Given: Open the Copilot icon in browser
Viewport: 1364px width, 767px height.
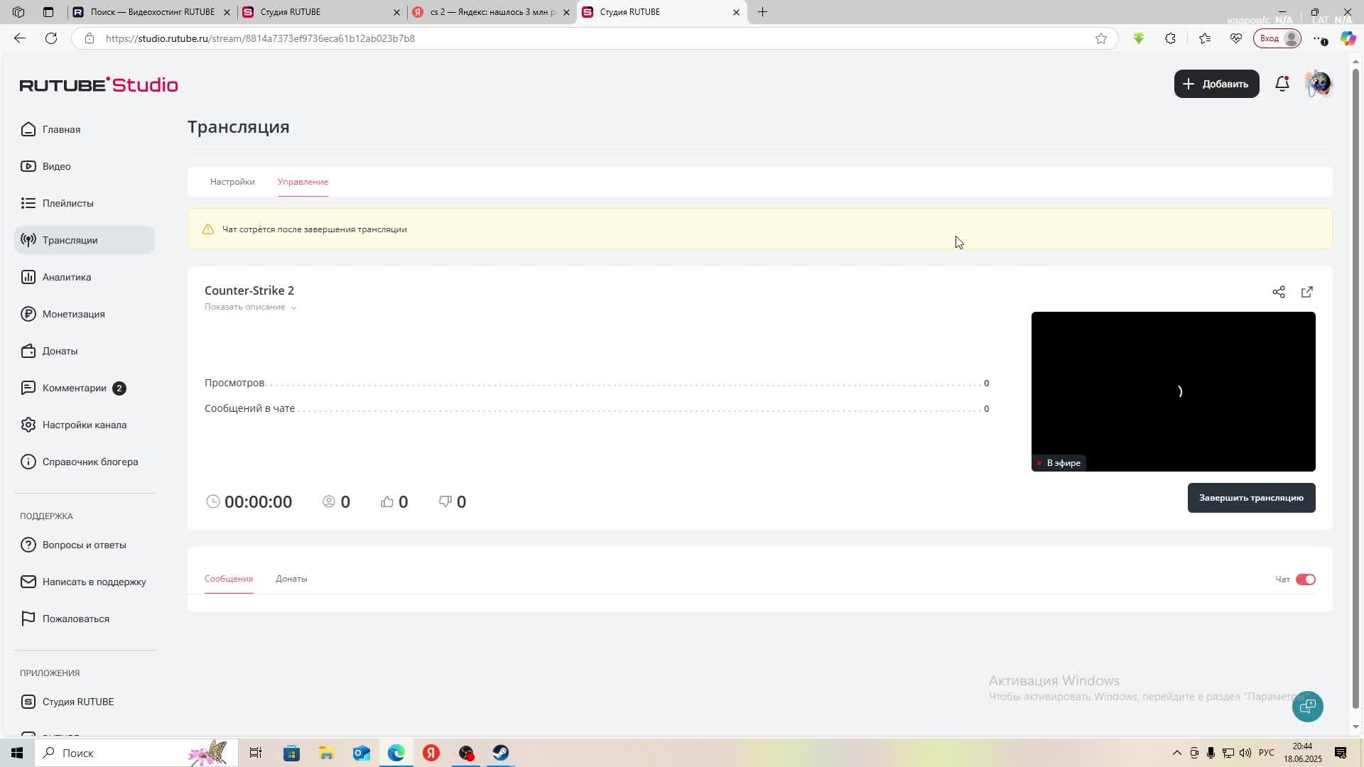Looking at the screenshot, I should pyautogui.click(x=1348, y=38).
